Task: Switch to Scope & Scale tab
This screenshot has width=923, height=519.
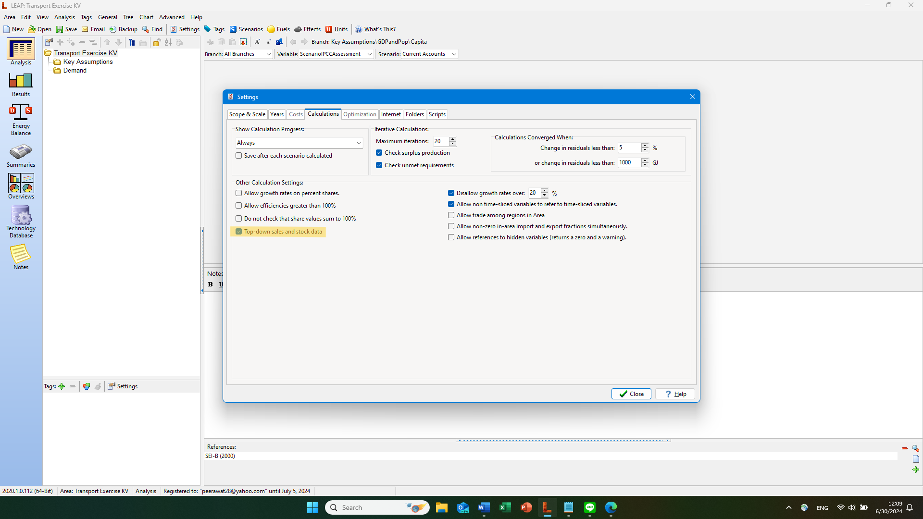Action: tap(247, 114)
